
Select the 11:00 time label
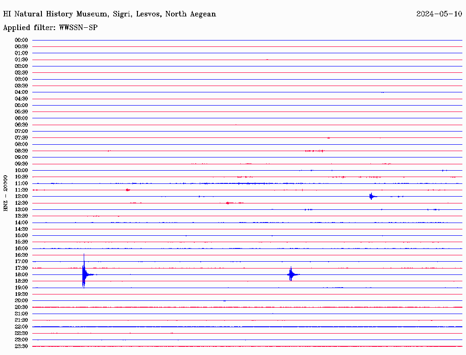tap(21, 183)
